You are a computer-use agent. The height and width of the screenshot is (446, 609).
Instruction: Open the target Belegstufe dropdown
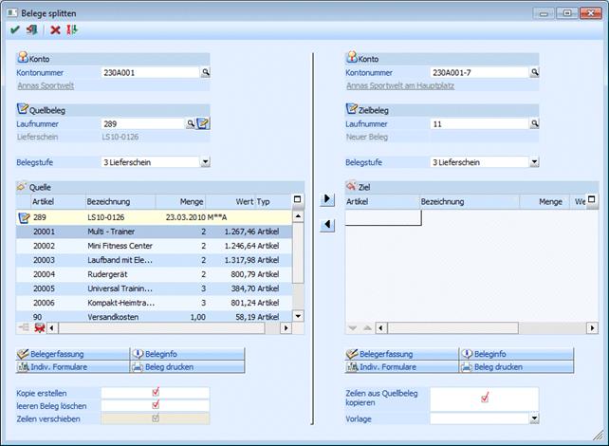click(x=534, y=162)
